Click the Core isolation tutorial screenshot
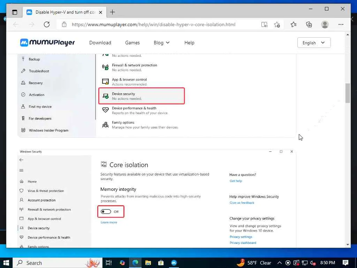 tap(157, 198)
